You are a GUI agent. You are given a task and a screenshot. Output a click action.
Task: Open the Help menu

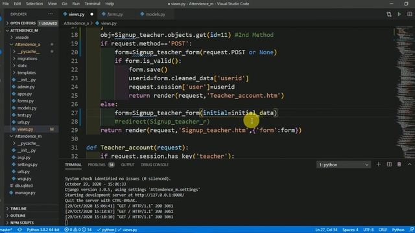pyautogui.click(x=110, y=4)
